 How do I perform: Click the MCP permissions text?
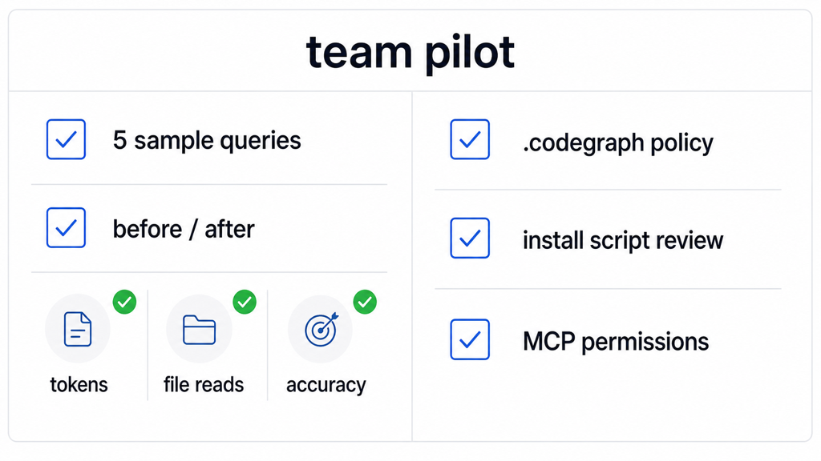point(616,342)
